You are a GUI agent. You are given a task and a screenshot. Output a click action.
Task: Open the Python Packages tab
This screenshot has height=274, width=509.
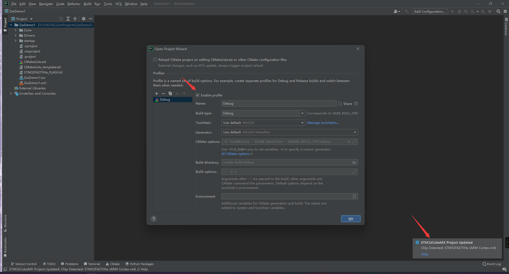tap(139, 264)
